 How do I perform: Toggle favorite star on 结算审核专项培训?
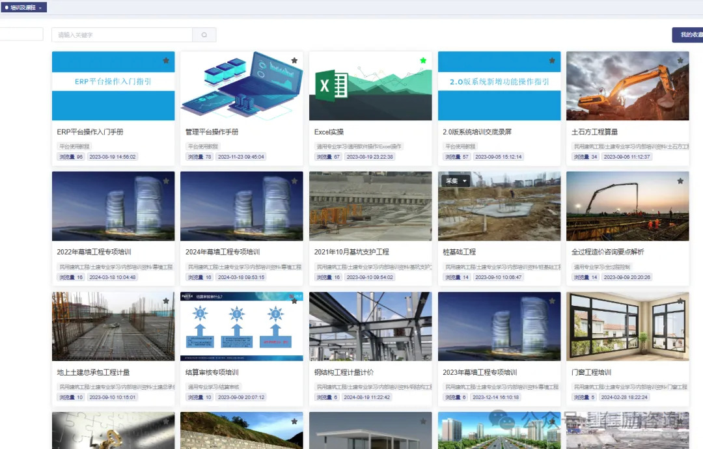(x=295, y=301)
